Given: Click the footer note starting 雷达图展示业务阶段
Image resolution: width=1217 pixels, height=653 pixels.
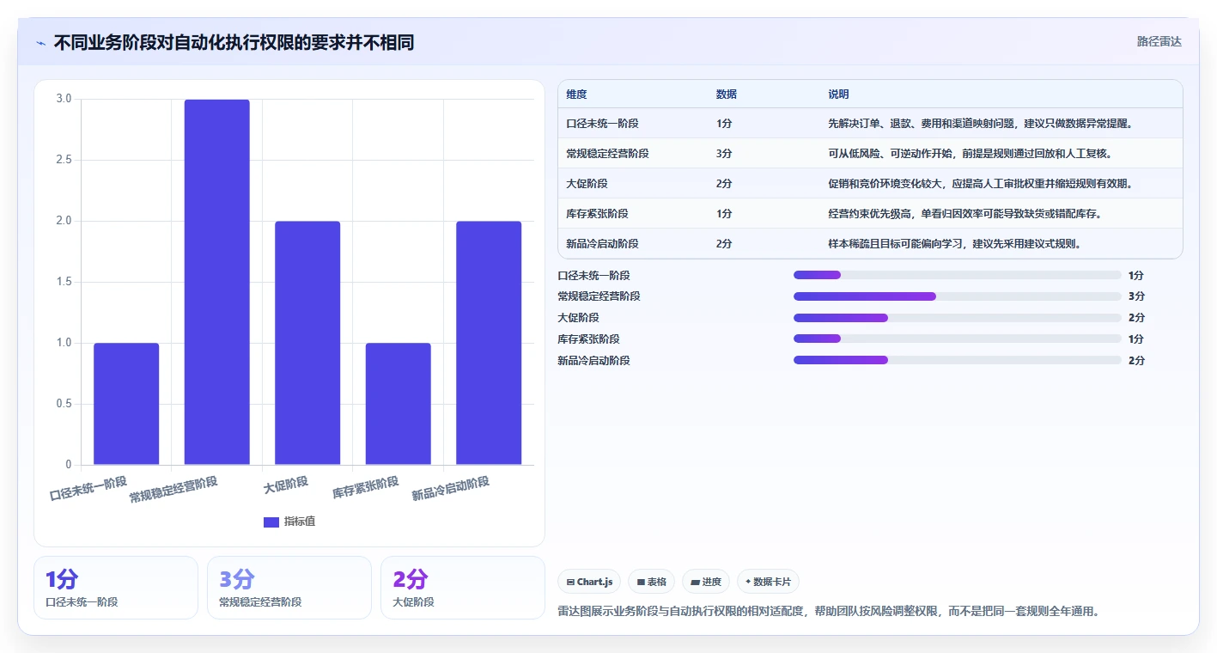Looking at the screenshot, I should click(829, 612).
